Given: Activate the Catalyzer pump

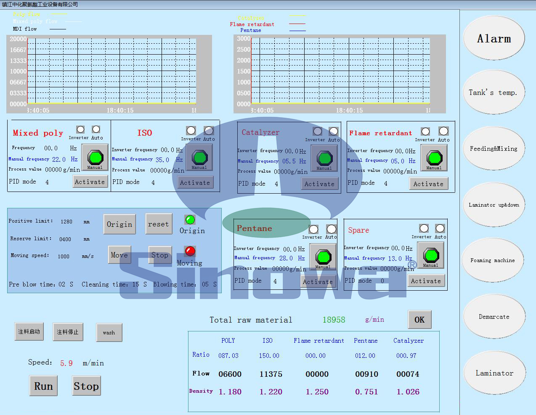Looking at the screenshot, I should pos(319,184).
